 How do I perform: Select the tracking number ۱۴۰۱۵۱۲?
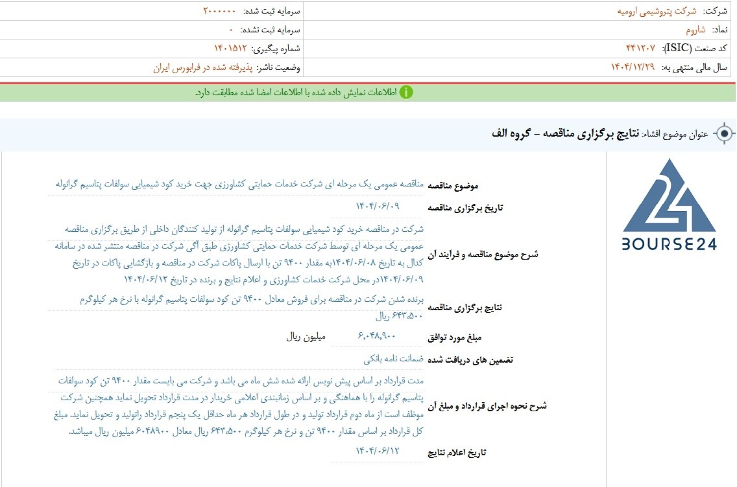pyautogui.click(x=230, y=49)
